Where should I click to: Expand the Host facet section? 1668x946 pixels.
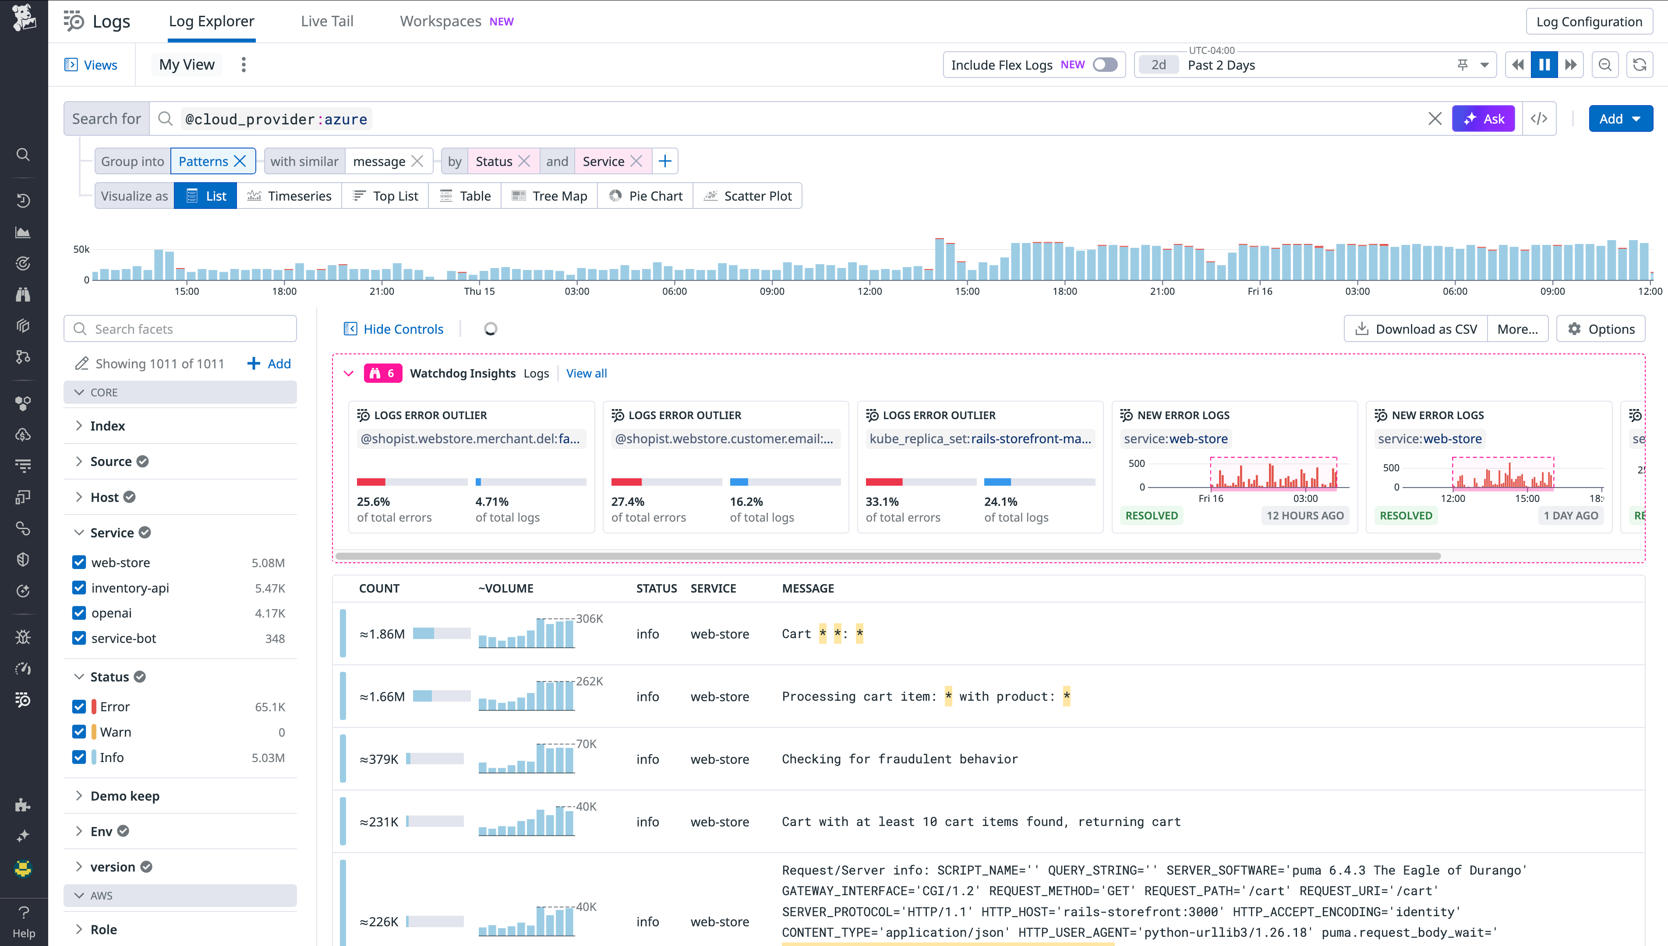point(78,496)
